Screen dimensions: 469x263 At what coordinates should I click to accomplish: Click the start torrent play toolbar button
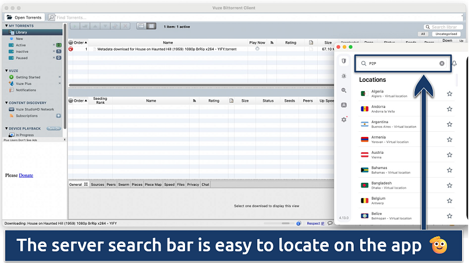pyautogui.click(x=74, y=26)
